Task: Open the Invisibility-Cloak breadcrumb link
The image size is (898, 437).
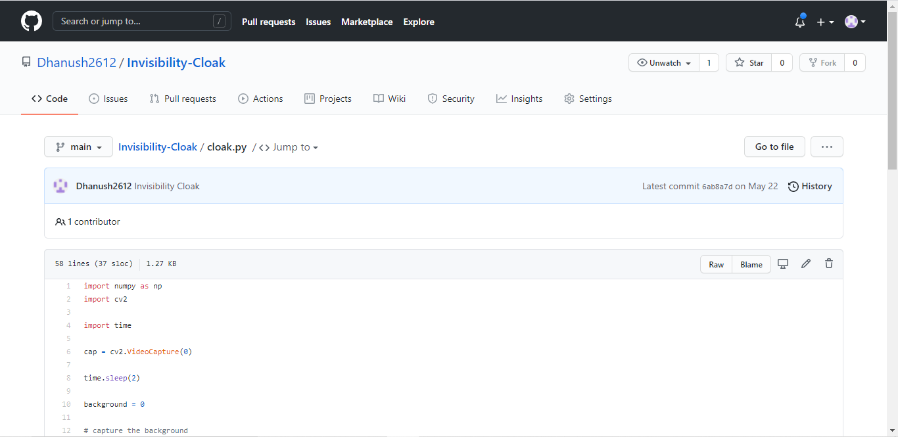Action: click(x=158, y=147)
